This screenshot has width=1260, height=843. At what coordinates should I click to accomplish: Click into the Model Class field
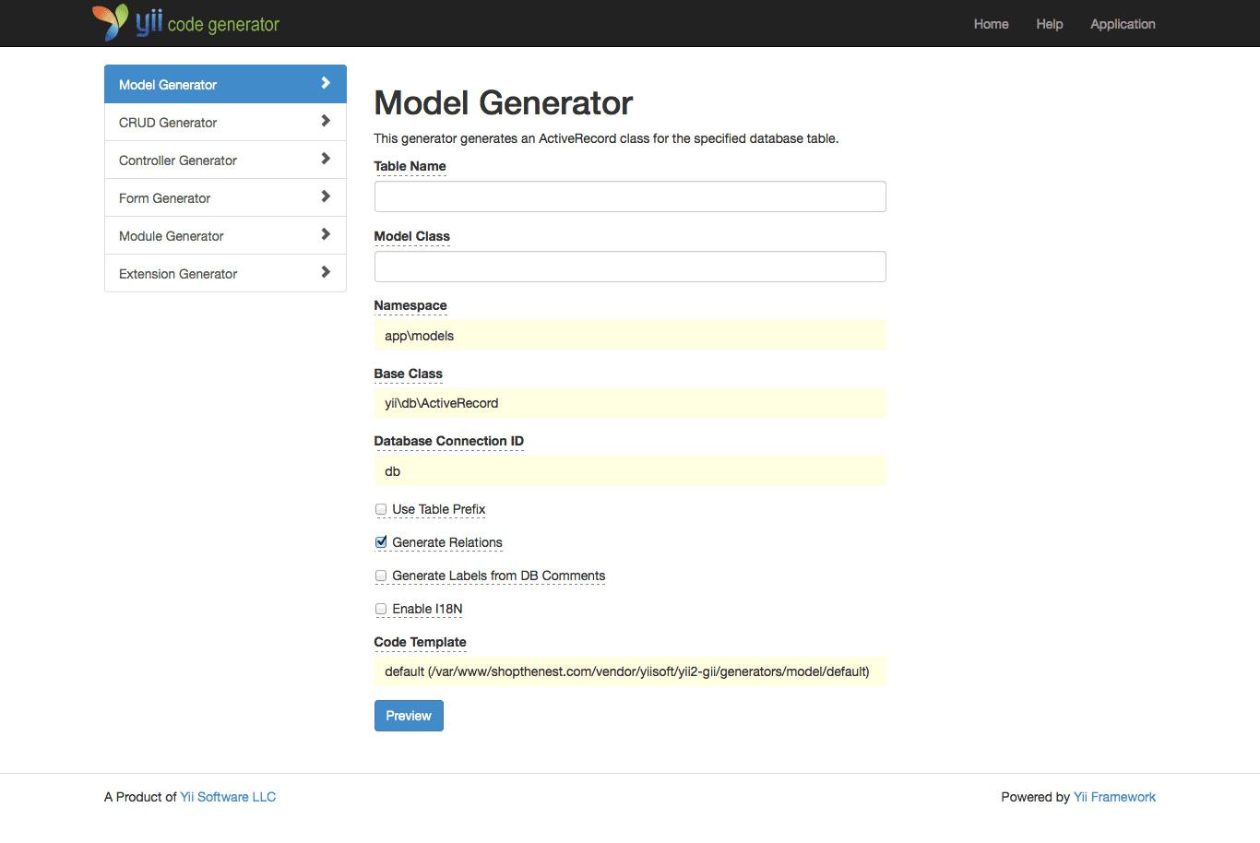coord(630,267)
